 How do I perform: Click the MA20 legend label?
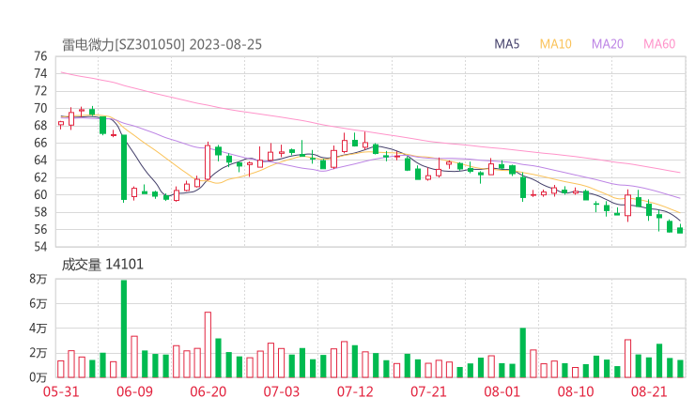[608, 44]
